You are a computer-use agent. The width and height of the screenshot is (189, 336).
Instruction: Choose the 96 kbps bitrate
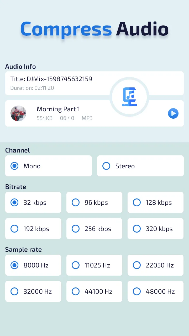(94, 202)
